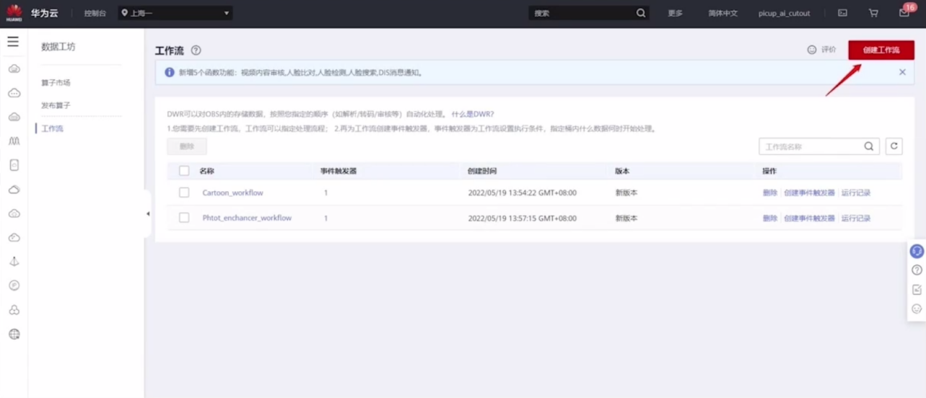The width and height of the screenshot is (926, 398).
Task: Click the anchor icon in the sidebar
Action: point(14,262)
